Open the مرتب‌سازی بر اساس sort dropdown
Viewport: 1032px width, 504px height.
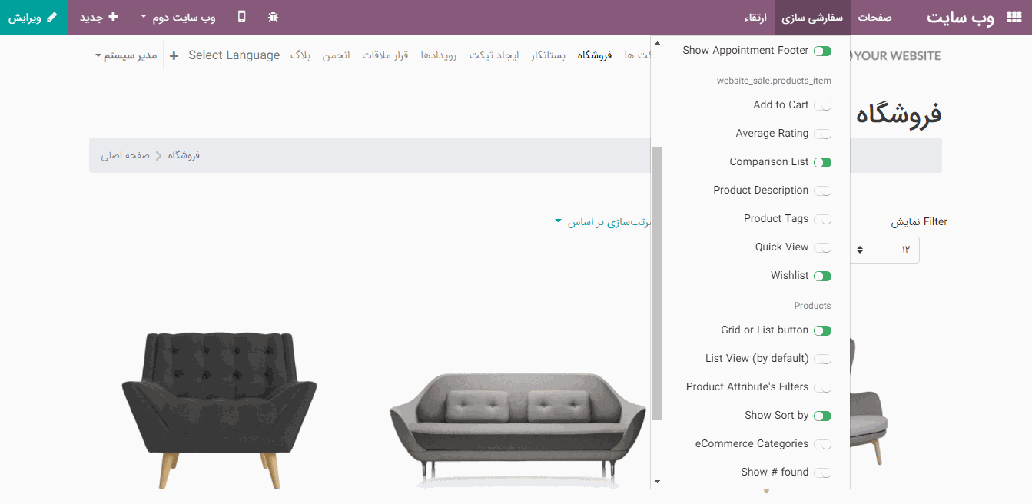(603, 222)
